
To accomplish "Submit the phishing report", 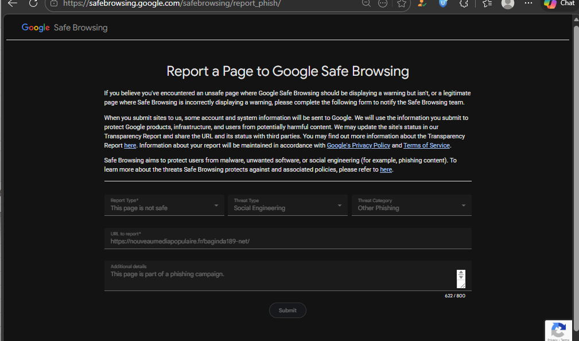I will coord(287,311).
